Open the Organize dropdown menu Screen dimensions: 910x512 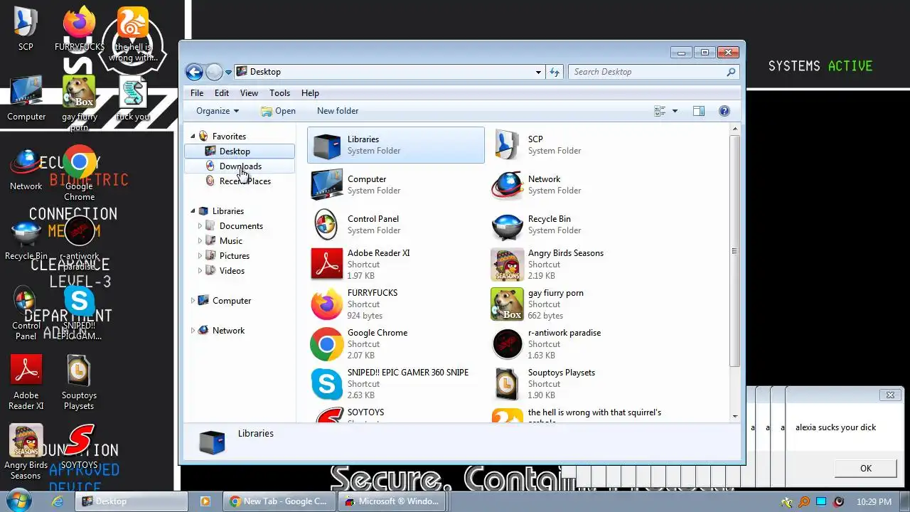[218, 111]
